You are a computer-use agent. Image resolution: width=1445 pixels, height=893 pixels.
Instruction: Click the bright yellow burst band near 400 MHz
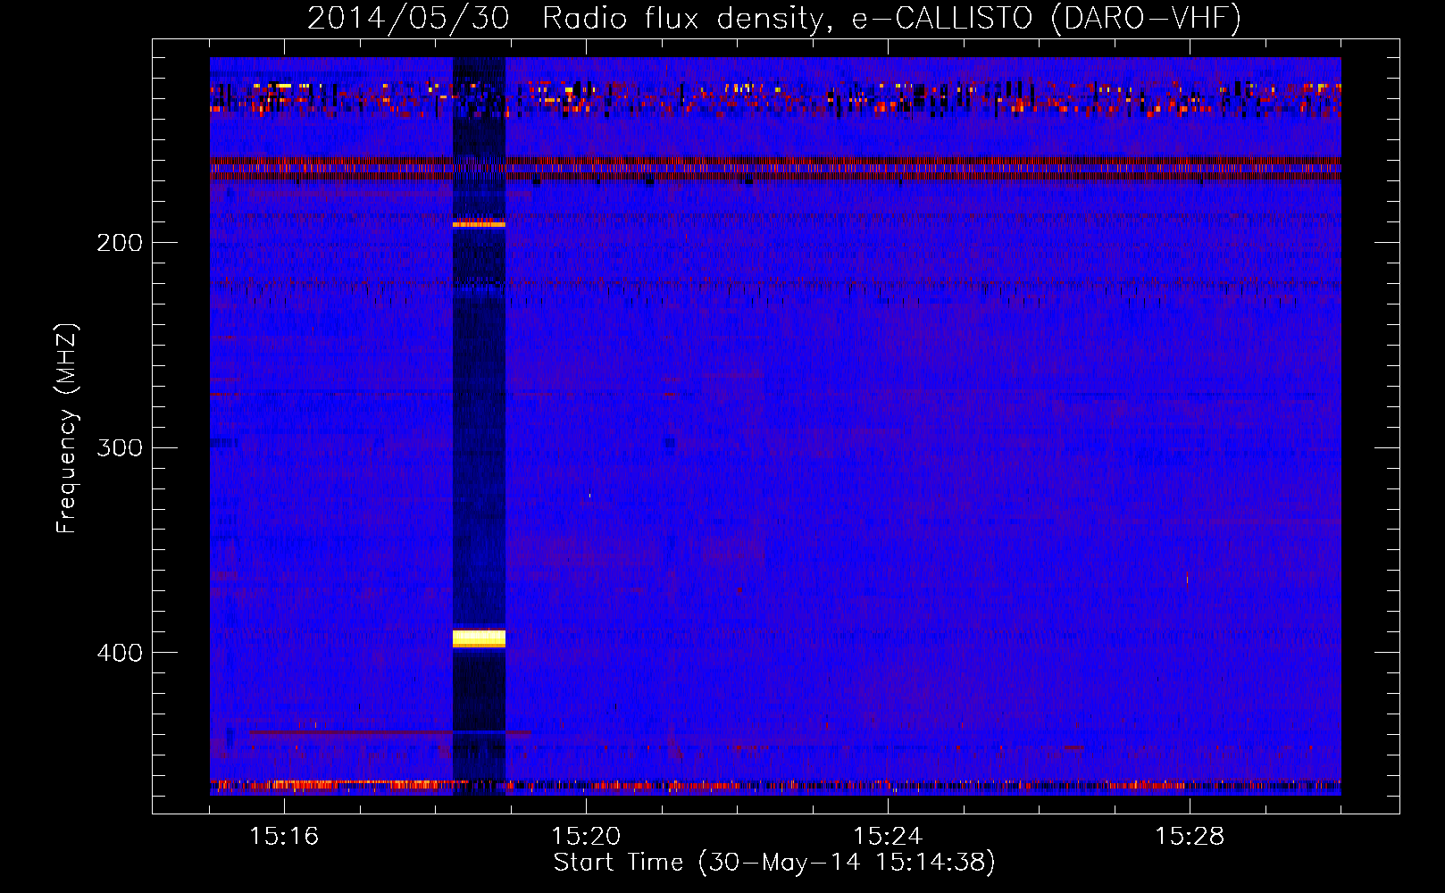coord(479,638)
